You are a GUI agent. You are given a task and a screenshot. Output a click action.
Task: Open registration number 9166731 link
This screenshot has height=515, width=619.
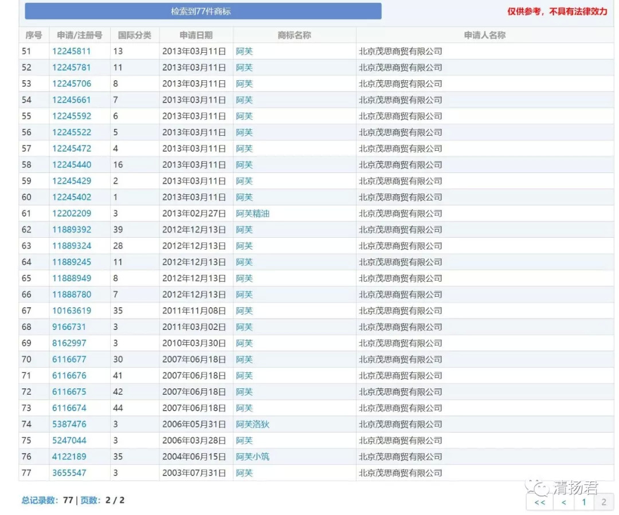pyautogui.click(x=69, y=327)
